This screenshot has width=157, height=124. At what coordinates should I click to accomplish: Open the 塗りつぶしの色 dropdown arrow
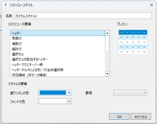[69, 93]
